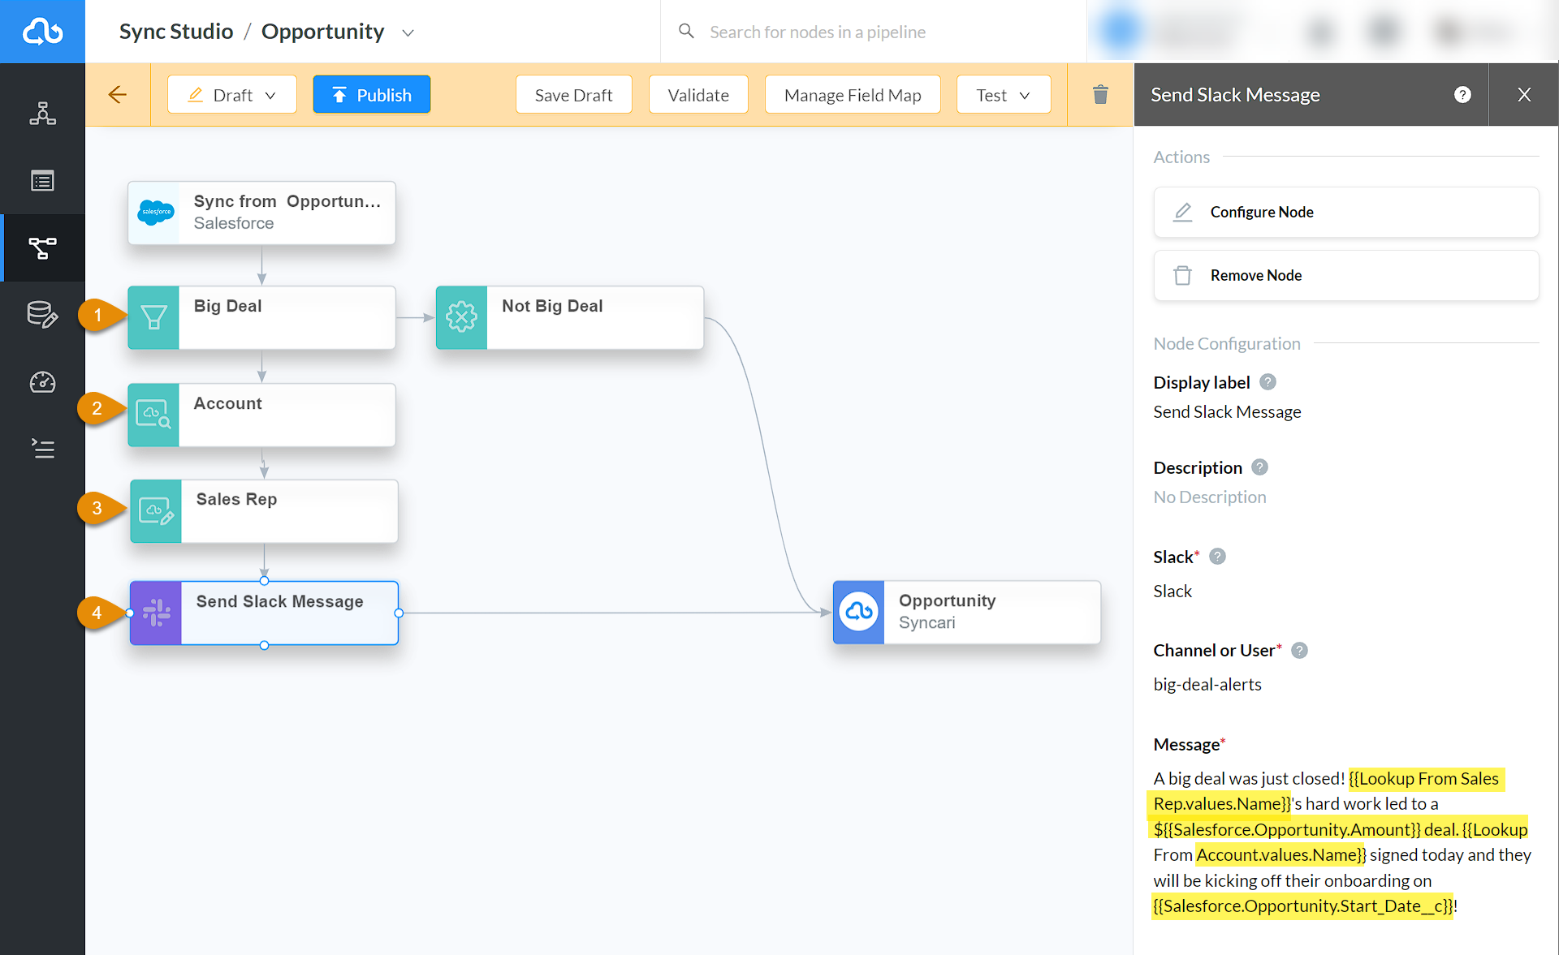Select the pipeline flow sidebar icon
The width and height of the screenshot is (1559, 955).
42,247
